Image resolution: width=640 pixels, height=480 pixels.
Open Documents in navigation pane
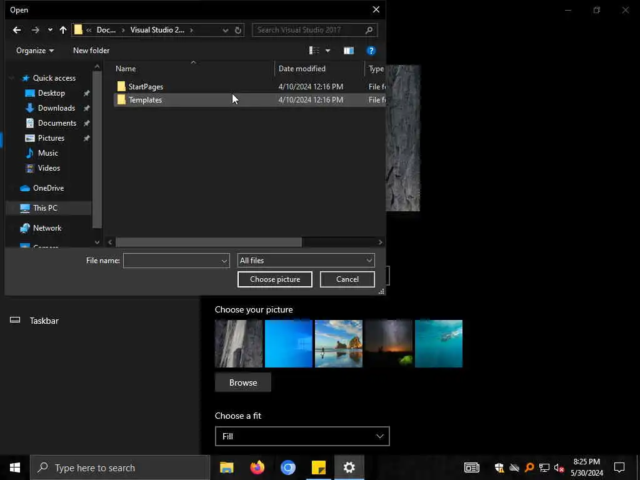tap(57, 123)
